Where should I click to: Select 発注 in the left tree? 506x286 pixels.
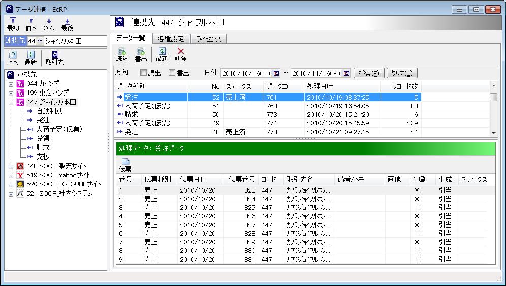(43, 120)
